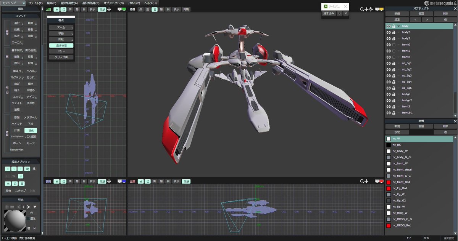Click the zoom magnifier icon in left view header
458x241 pixels.
click(362, 181)
